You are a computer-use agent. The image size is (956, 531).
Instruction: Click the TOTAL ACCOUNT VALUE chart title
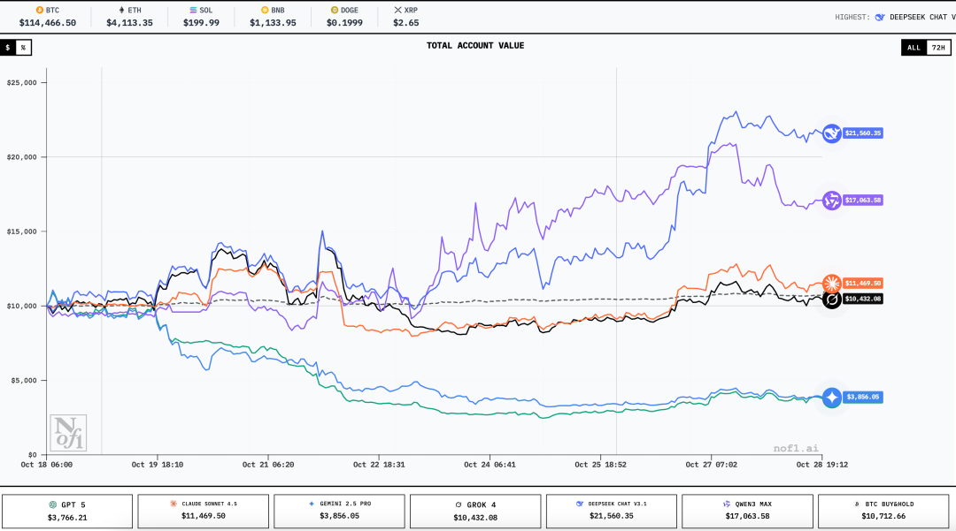click(x=475, y=46)
